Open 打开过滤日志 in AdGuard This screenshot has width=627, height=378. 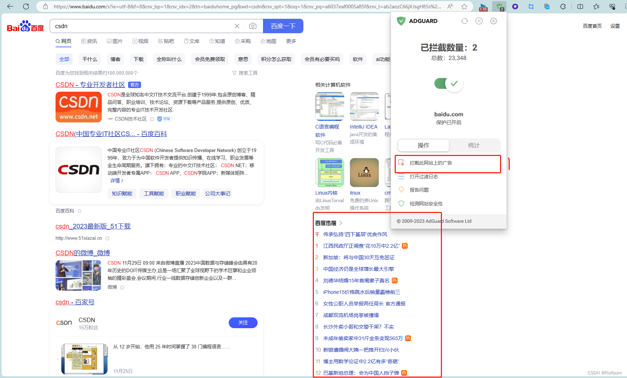424,177
